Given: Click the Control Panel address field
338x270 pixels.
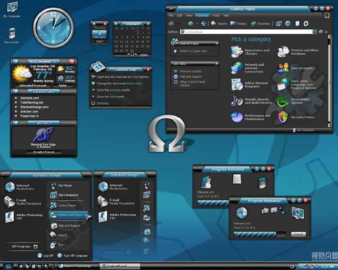Looking at the screenshot, I should (x=246, y=32).
